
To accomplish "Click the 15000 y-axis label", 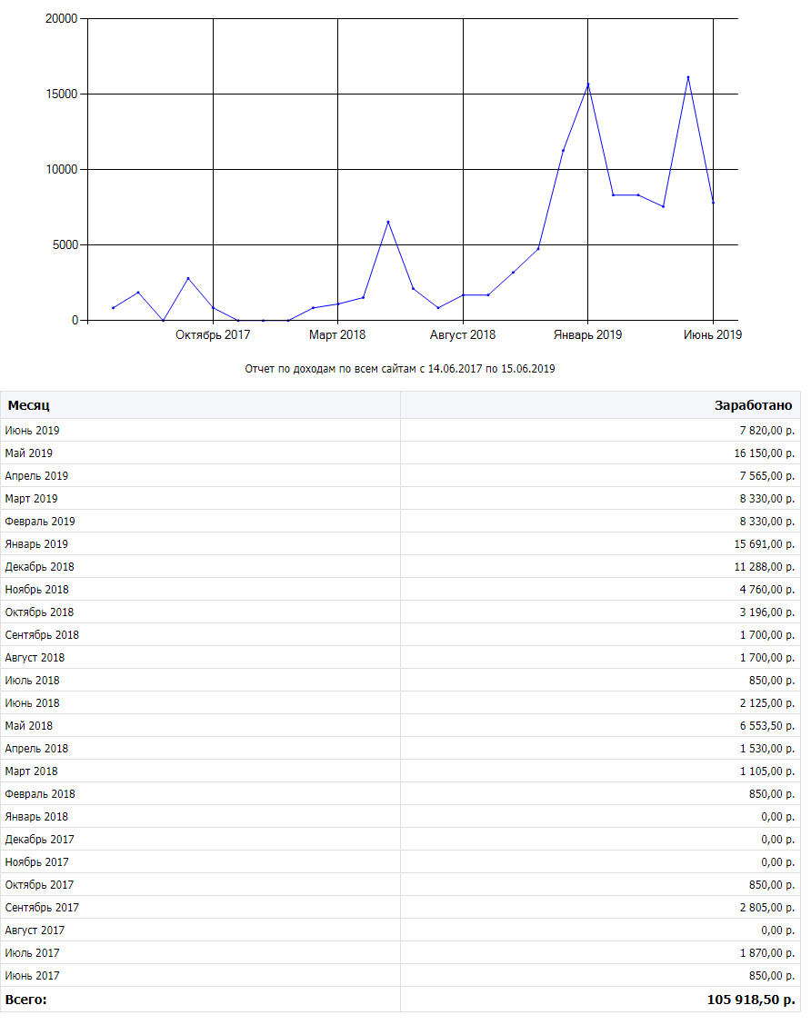I will tap(61, 94).
